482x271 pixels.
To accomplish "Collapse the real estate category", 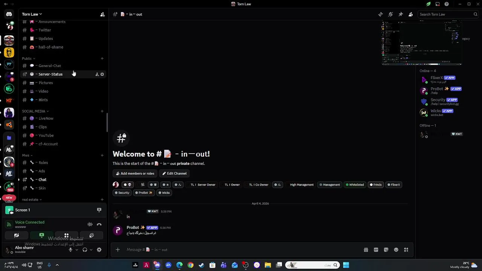I will click(32, 199).
